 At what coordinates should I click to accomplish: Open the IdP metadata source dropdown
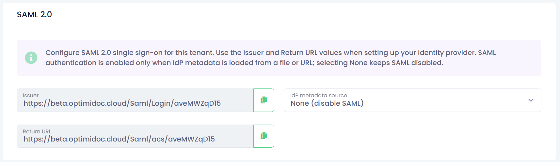click(412, 100)
